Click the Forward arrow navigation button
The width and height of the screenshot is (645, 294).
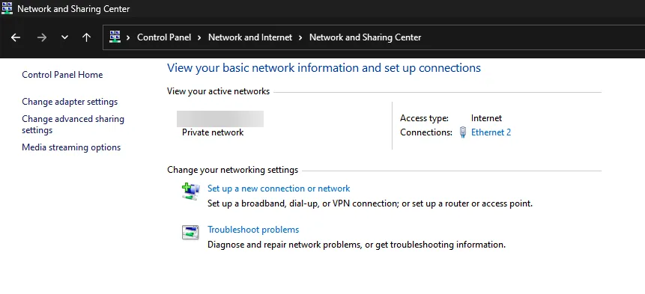coord(41,37)
